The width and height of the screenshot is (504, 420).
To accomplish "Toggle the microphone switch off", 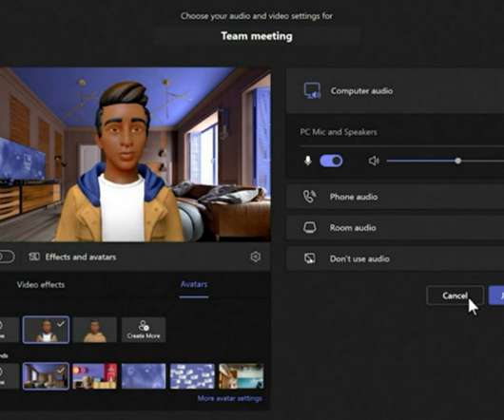I will (x=331, y=161).
